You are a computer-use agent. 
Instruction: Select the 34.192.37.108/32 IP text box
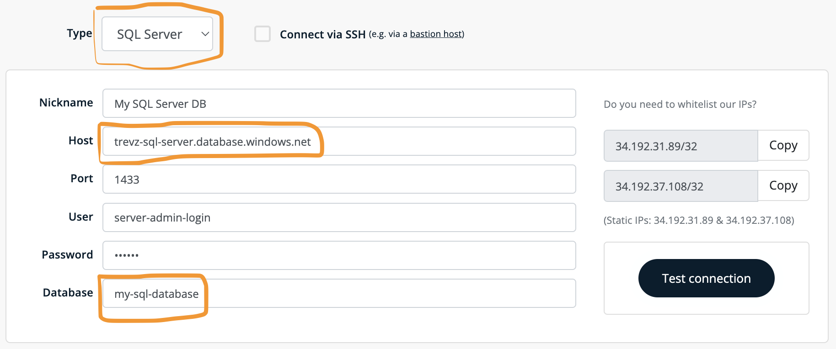(681, 186)
